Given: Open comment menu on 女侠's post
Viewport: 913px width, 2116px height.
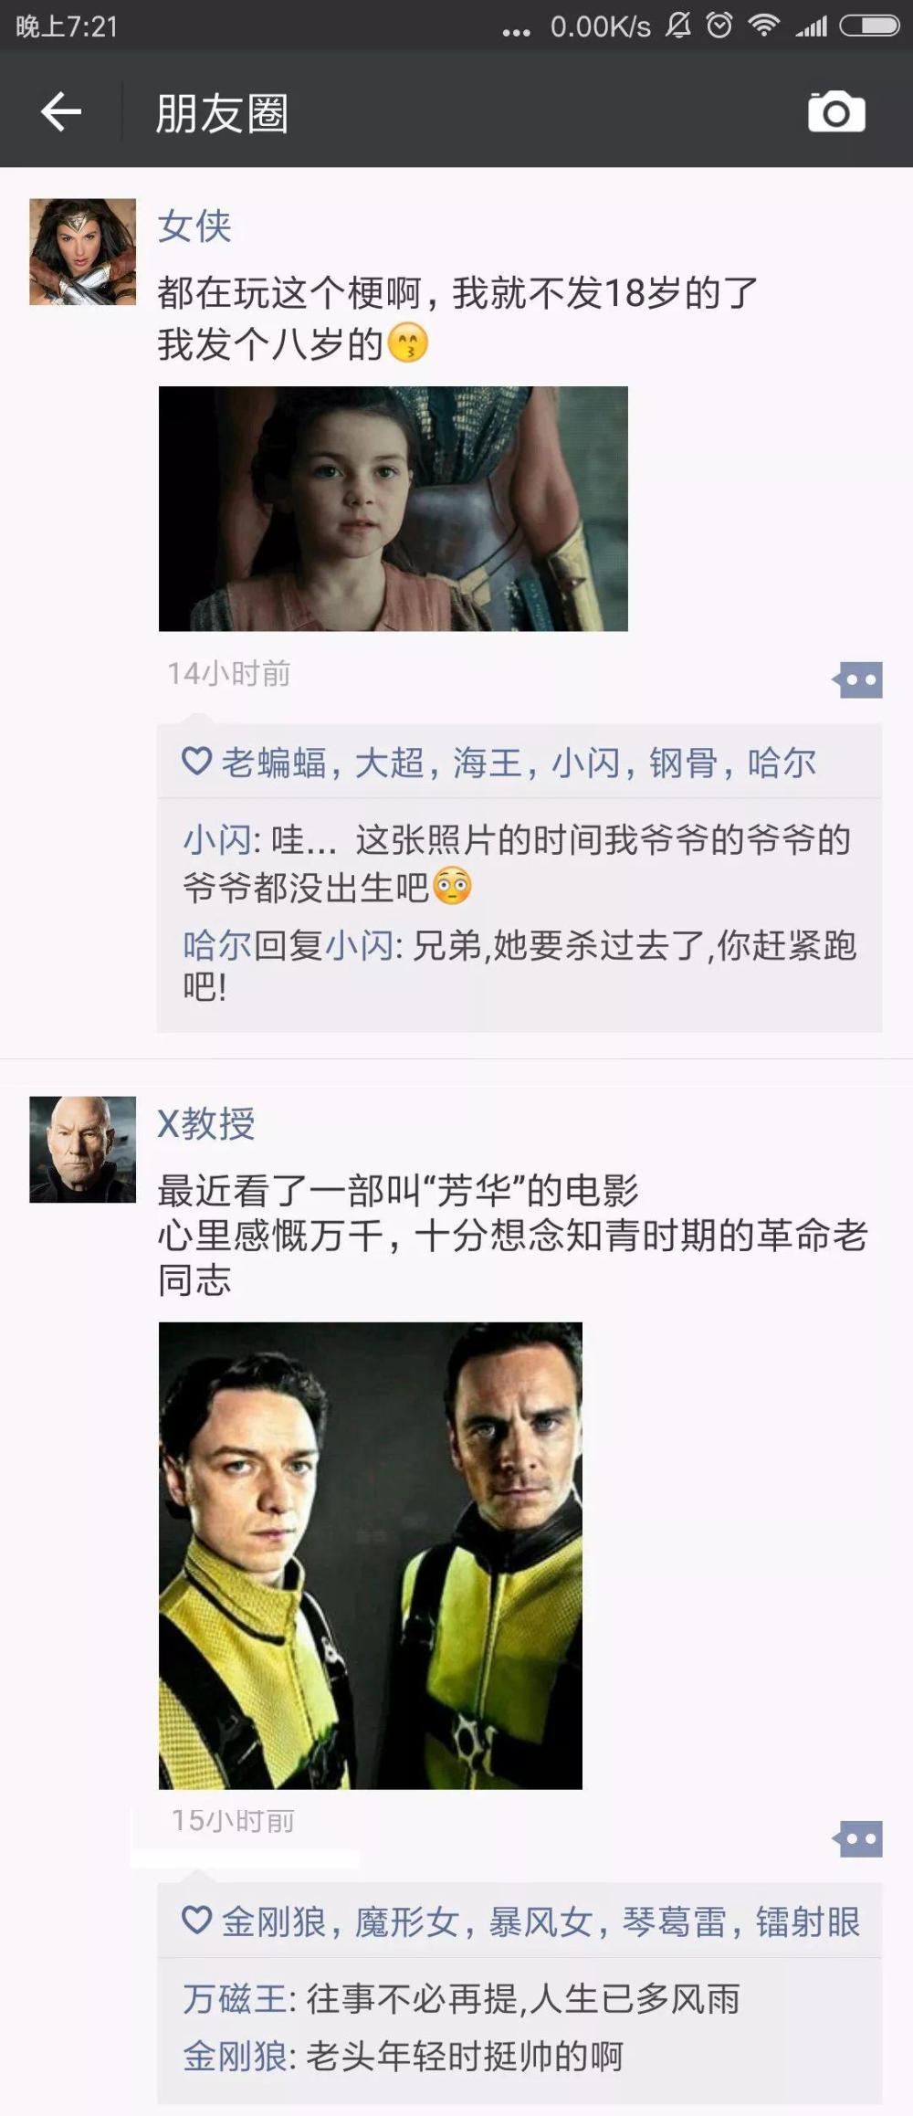Looking at the screenshot, I should [857, 679].
